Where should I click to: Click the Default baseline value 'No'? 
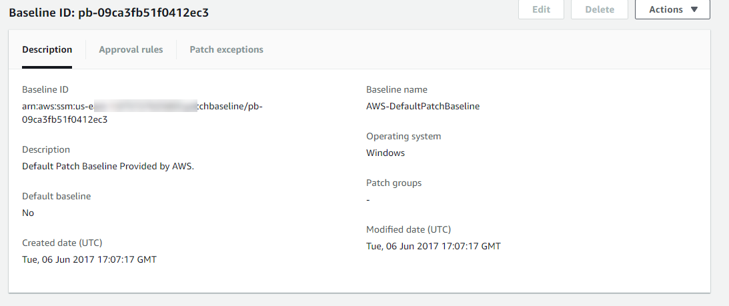click(x=28, y=213)
